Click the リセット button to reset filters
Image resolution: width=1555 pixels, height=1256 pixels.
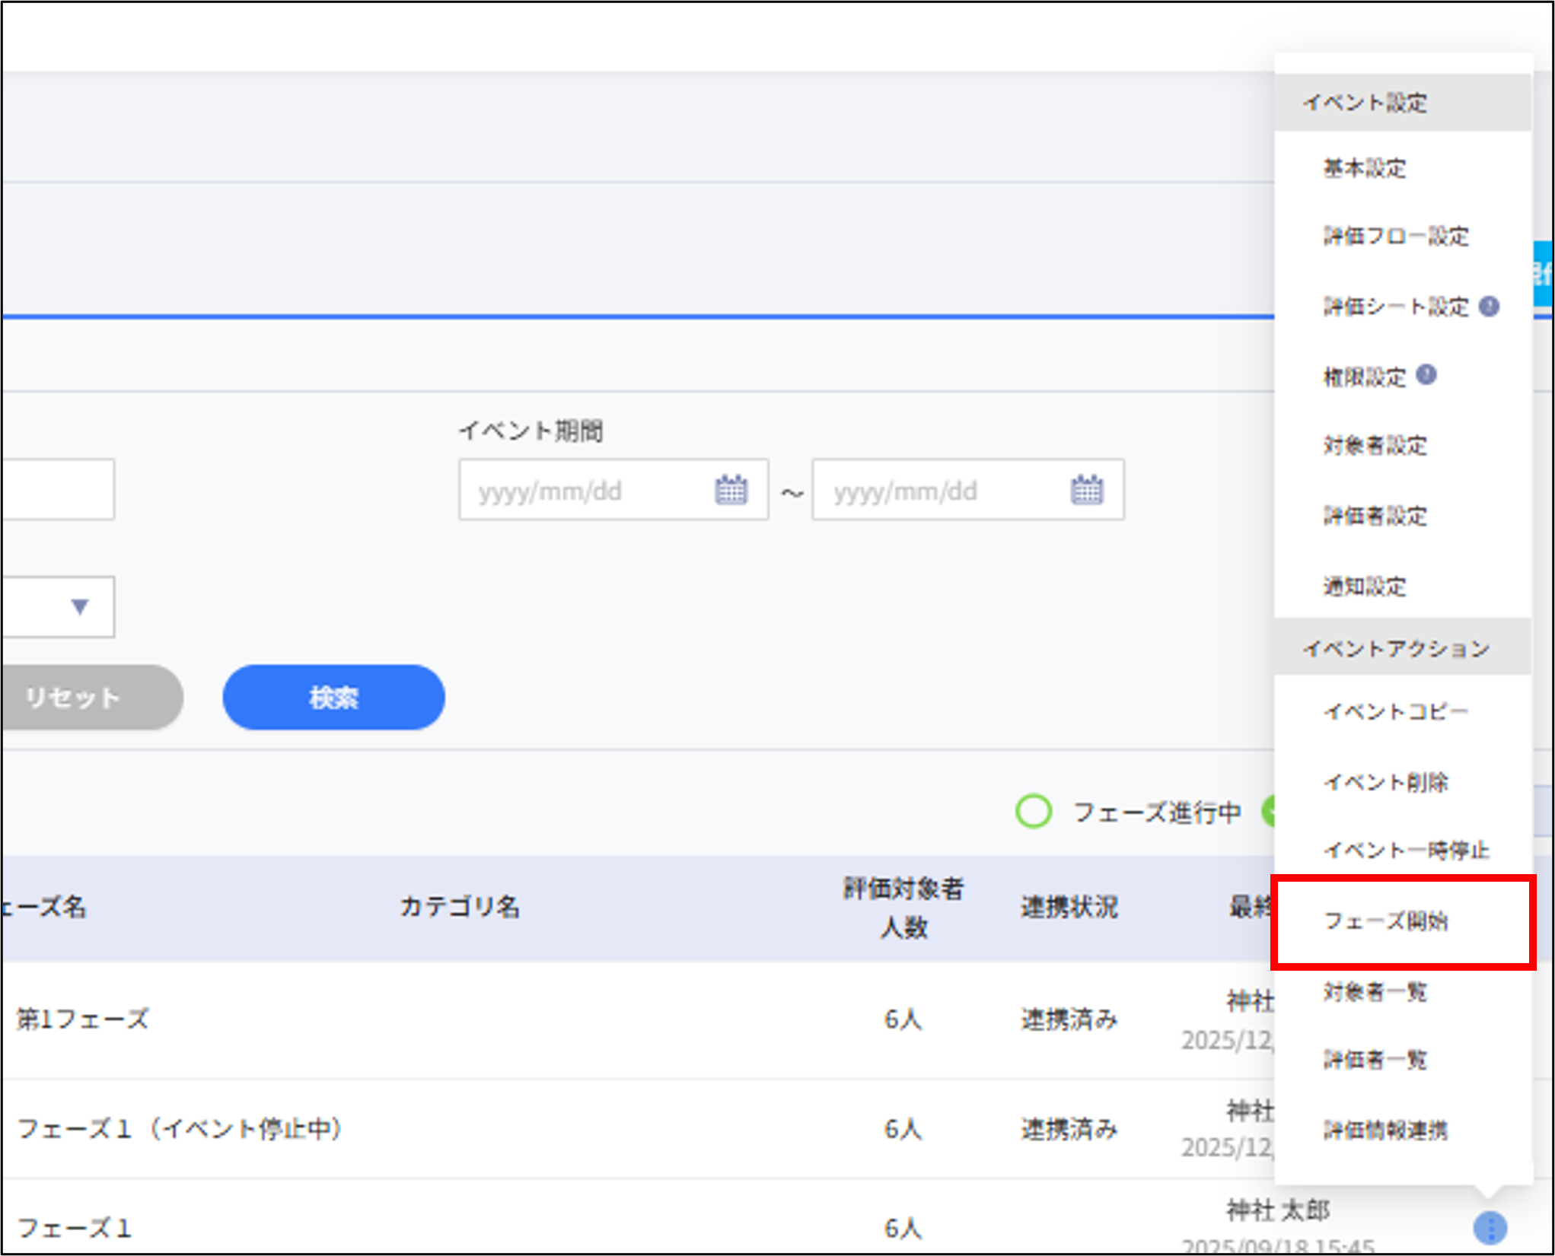click(x=72, y=696)
